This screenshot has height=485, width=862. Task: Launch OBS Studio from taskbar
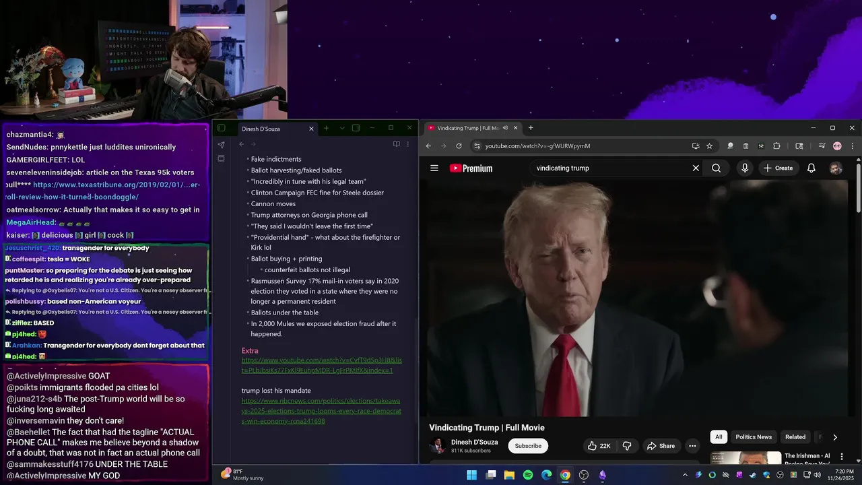click(584, 475)
